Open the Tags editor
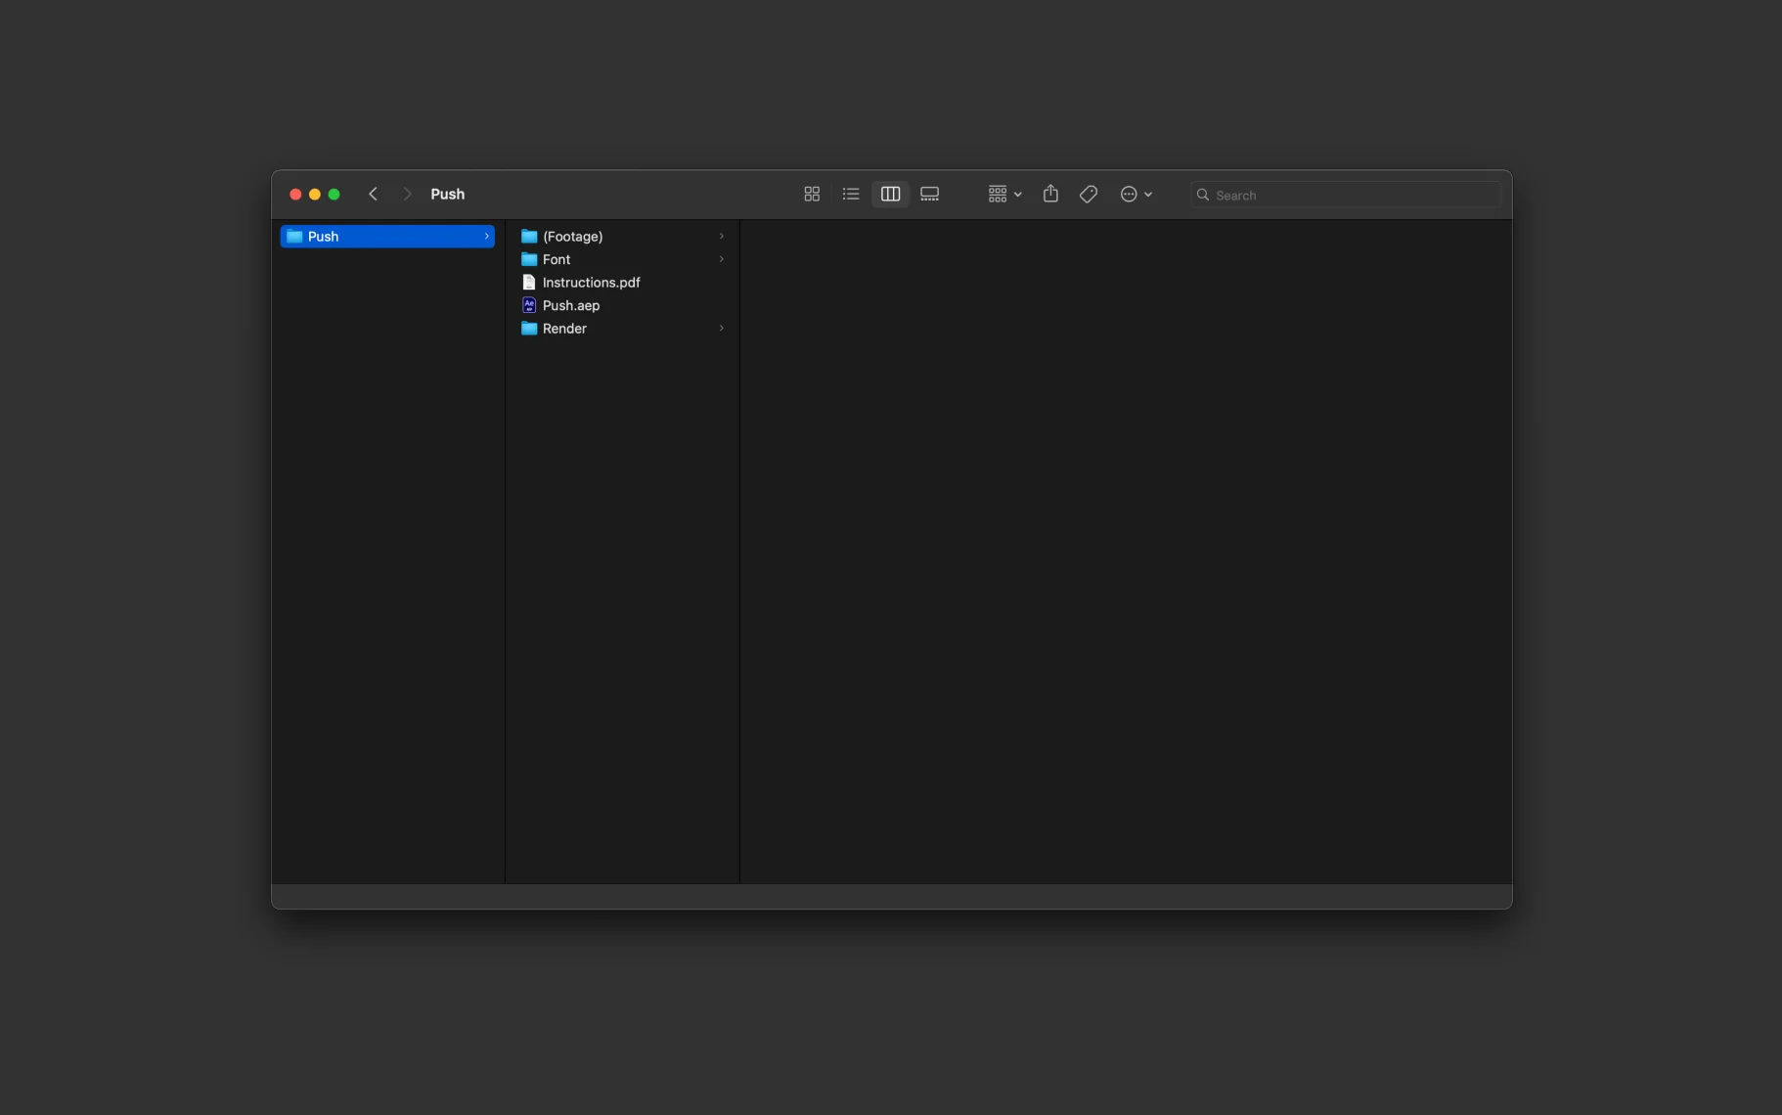Viewport: 1782px width, 1115px height. [1089, 194]
